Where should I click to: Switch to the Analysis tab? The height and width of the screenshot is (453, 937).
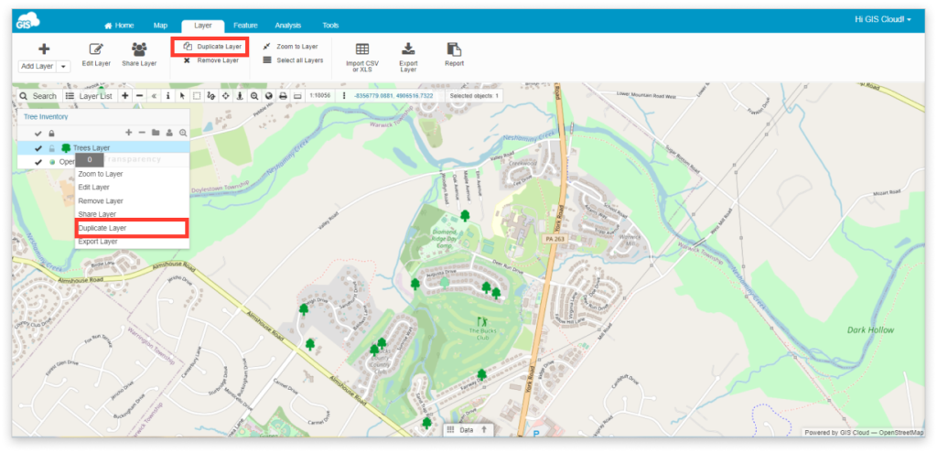[x=288, y=26]
